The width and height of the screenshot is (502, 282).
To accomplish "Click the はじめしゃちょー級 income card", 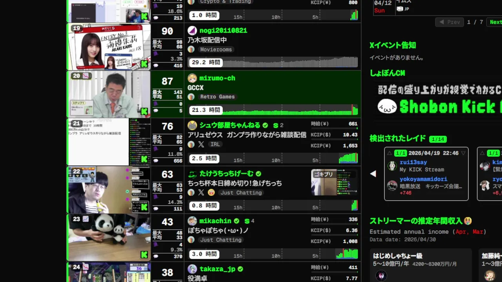I will (x=421, y=265).
